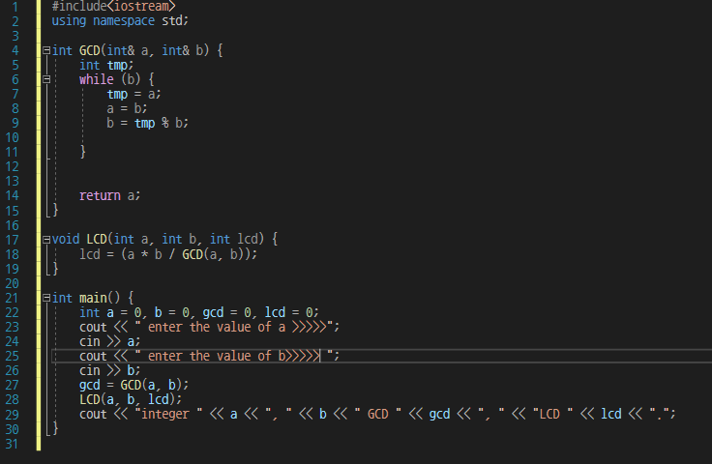Click 'int tmp;' declaration on line 5
The width and height of the screenshot is (712, 464).
tap(106, 66)
